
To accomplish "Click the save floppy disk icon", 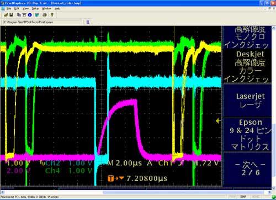I will tap(11, 15).
